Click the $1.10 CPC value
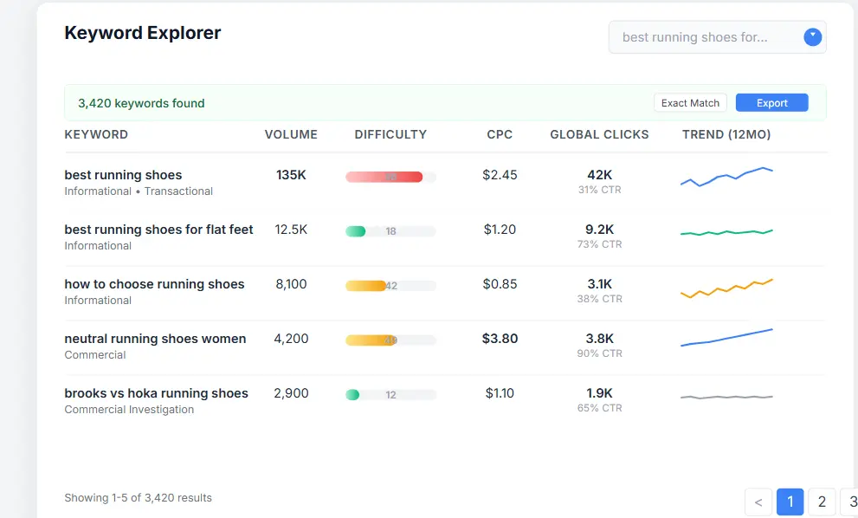 click(500, 394)
